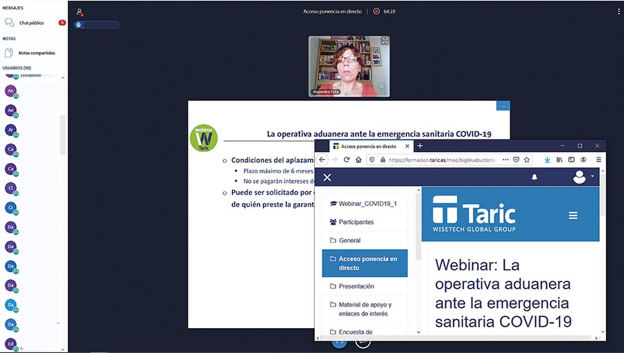Image resolution: width=624 pixels, height=353 pixels.
Task: Minimize the Firefox window
Action: click(x=563, y=146)
